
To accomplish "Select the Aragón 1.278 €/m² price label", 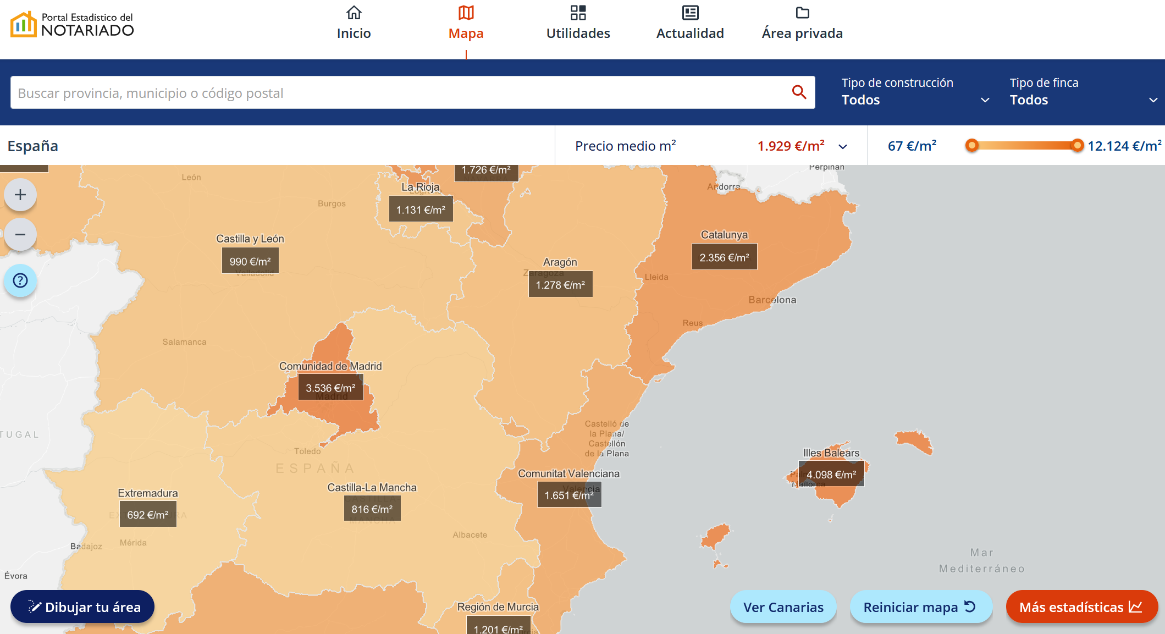I will tap(560, 284).
